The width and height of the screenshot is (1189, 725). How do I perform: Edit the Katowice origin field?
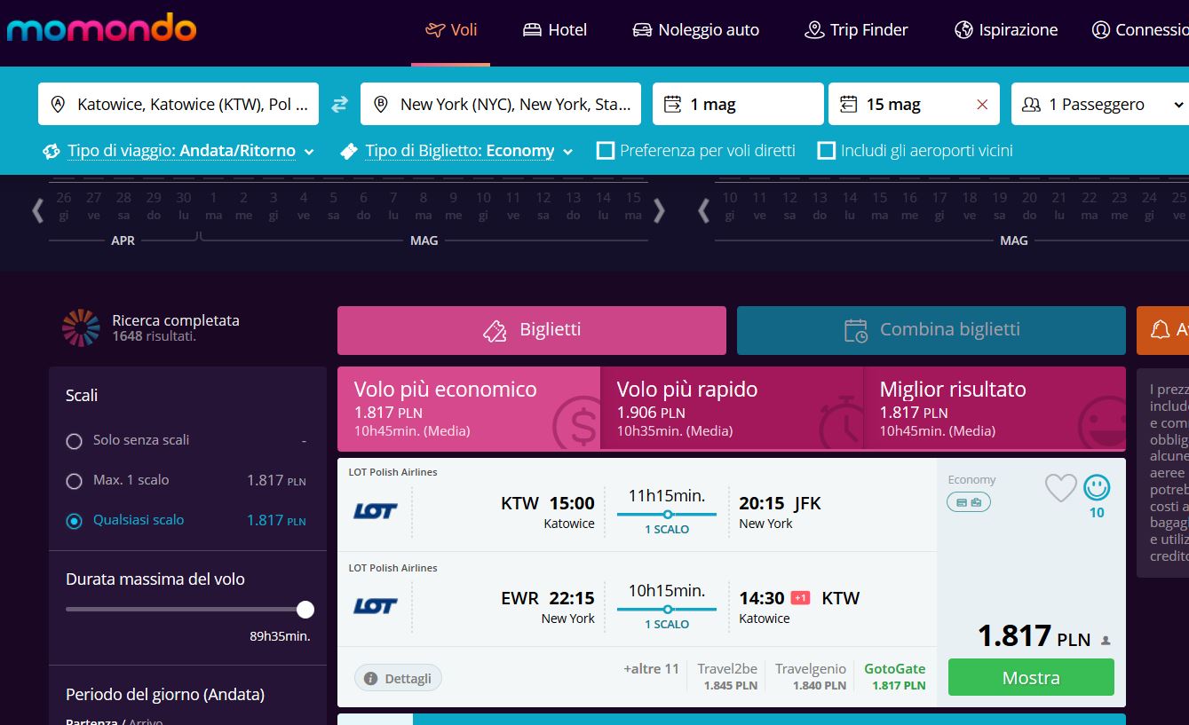click(178, 104)
